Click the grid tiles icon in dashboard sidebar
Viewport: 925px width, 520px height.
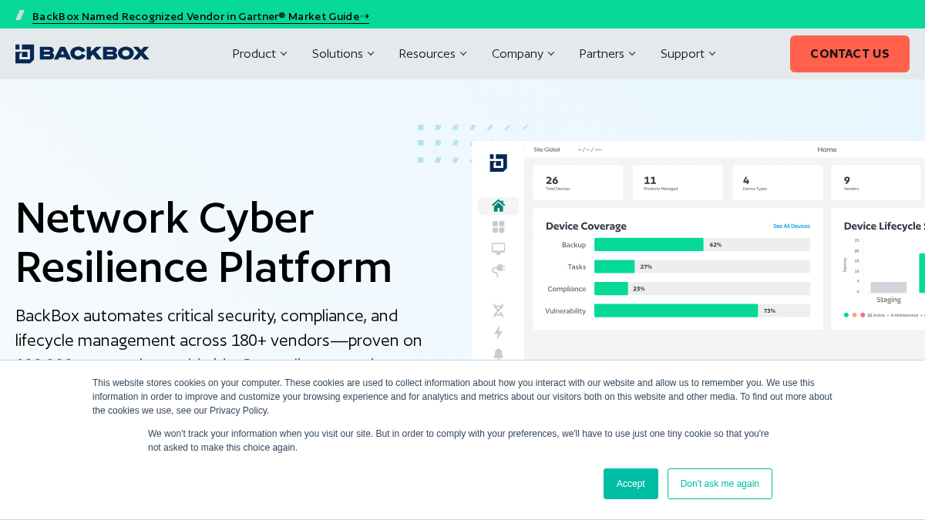point(499,227)
